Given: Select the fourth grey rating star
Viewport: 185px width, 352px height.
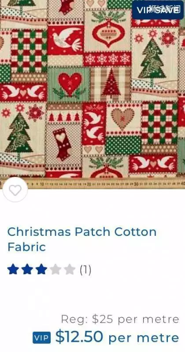Looking at the screenshot, I should click(x=55, y=269).
